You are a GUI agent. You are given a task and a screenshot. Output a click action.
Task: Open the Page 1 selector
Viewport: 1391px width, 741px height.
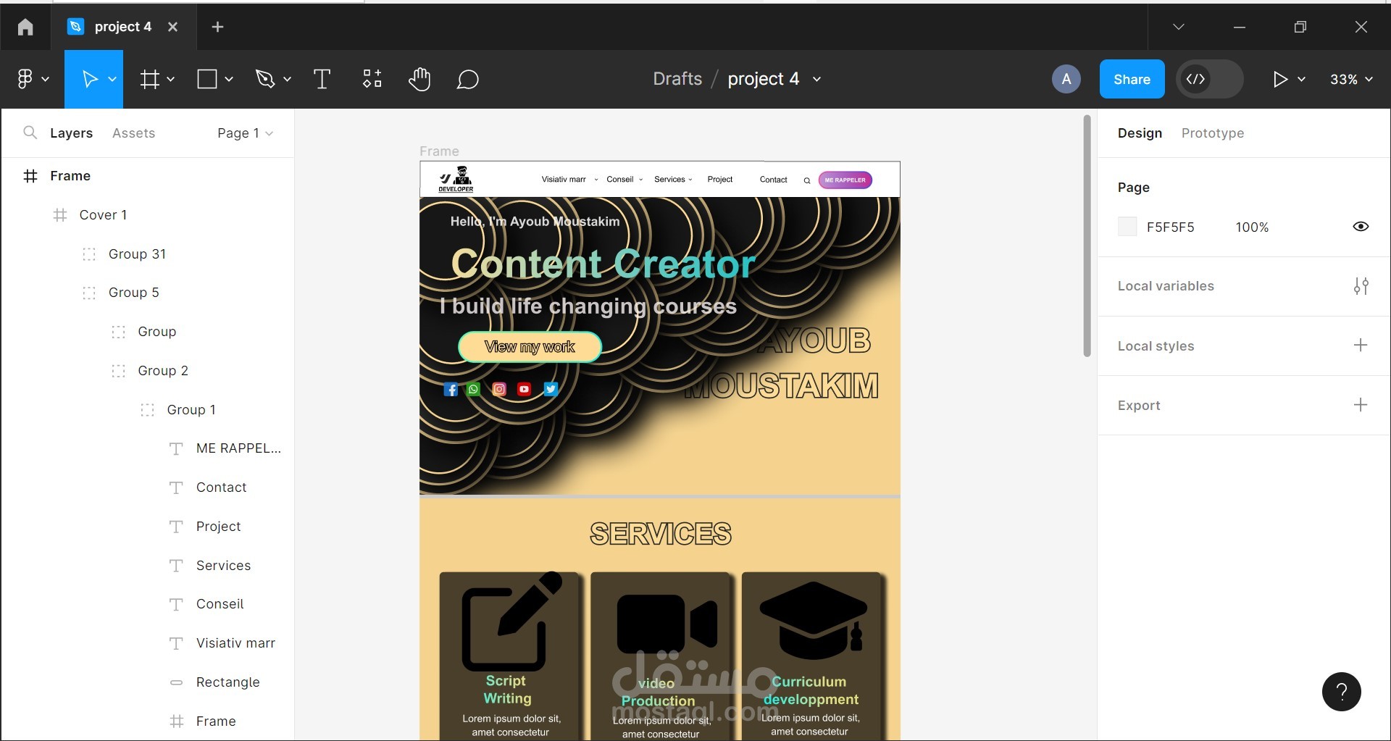tap(243, 133)
